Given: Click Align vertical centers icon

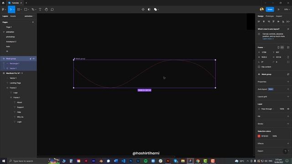Looking at the screenshot, I should 278,21.
